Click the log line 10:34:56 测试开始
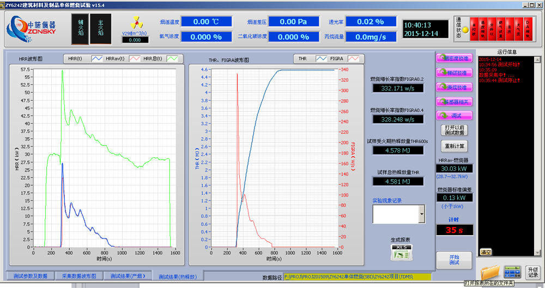This screenshot has height=288, width=545. click(499, 65)
